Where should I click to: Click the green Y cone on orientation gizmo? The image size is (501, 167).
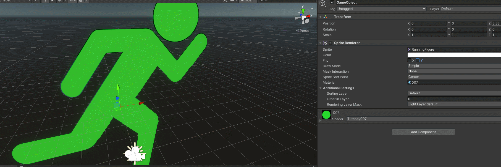pyautogui.click(x=303, y=11)
